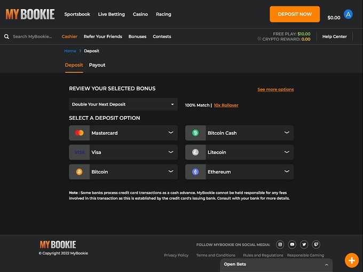Switch to the Deposit tab

(74, 65)
